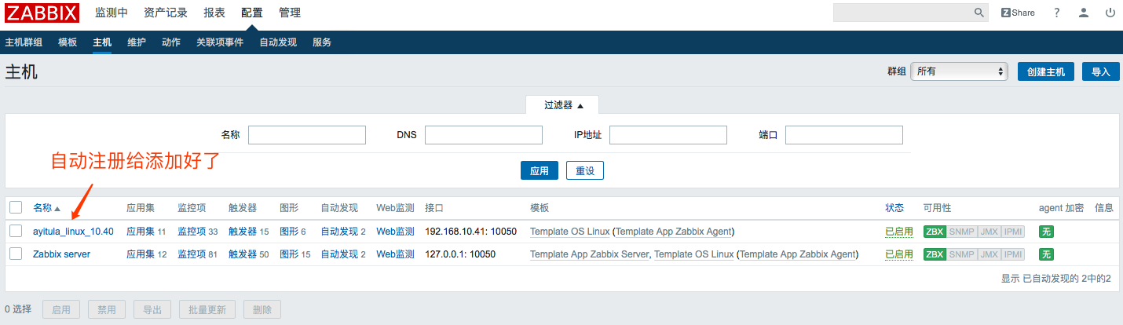Toggle 已启用 status for ayitula_linux_10.40
This screenshot has width=1123, height=325.
tap(899, 232)
